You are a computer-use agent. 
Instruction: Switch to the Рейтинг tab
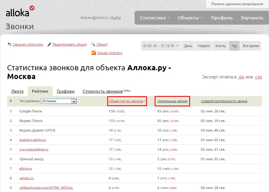pyautogui.click(x=40, y=91)
